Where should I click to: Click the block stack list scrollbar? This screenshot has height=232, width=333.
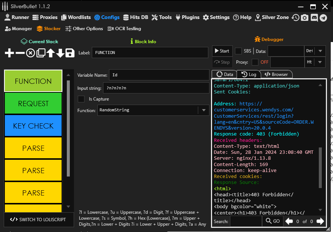point(68,127)
